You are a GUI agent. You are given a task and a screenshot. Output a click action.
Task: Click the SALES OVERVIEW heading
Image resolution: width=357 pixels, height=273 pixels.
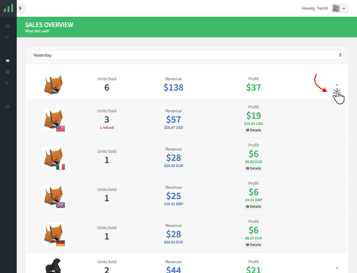coord(49,25)
